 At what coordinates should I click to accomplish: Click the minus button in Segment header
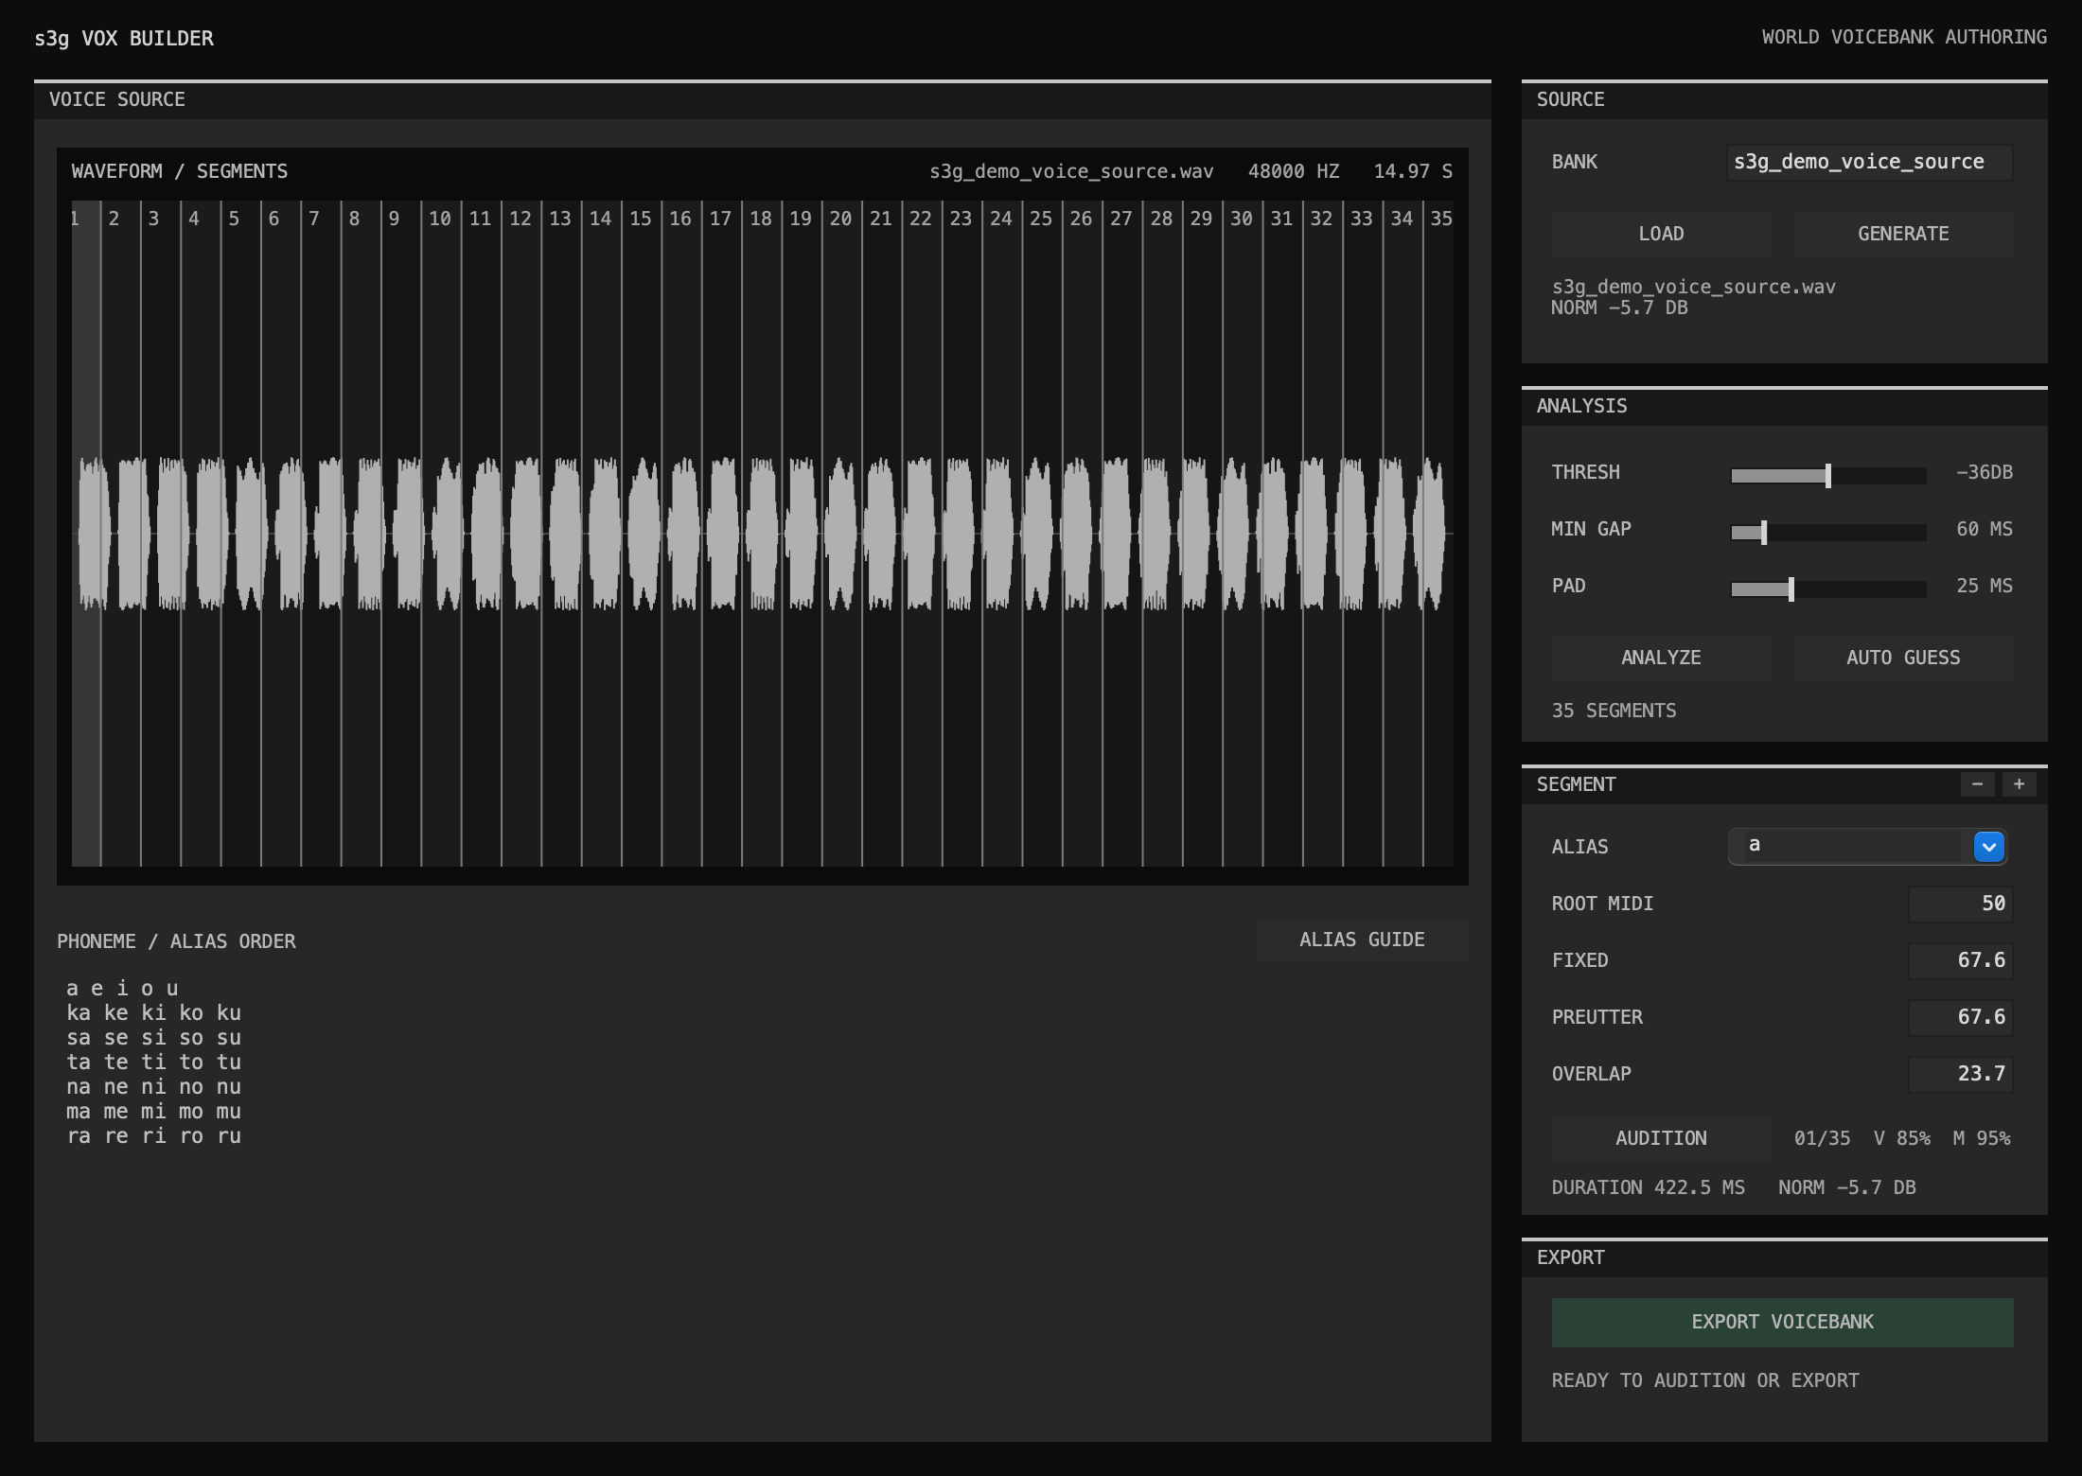click(x=1977, y=784)
